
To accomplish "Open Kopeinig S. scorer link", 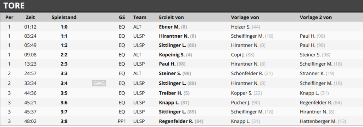I will pos(172,55).
